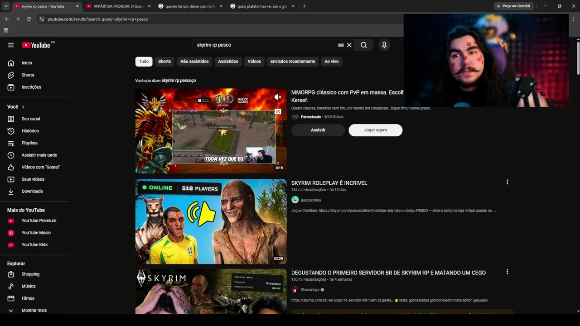Open the pescocofino channel link
580x326 pixels.
(311, 200)
